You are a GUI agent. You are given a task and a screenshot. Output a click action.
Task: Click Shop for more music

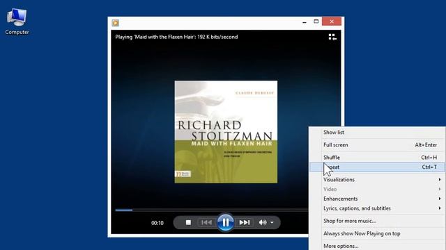point(377,221)
